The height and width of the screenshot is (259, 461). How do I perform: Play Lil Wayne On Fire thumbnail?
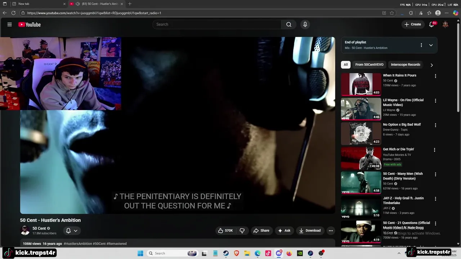[361, 109]
